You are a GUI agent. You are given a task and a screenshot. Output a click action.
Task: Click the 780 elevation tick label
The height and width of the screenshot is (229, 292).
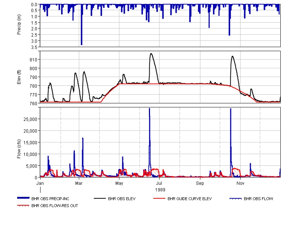tap(34, 86)
